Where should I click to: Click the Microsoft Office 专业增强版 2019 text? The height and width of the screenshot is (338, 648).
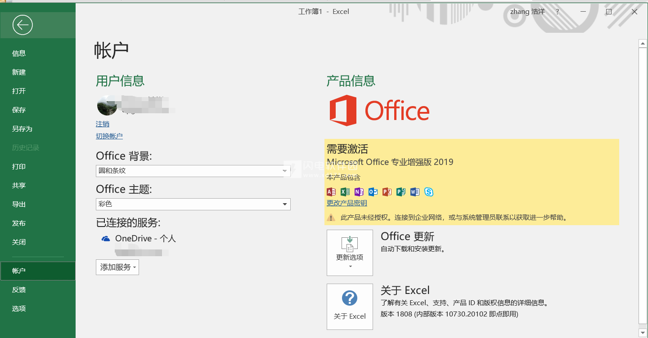[390, 162]
